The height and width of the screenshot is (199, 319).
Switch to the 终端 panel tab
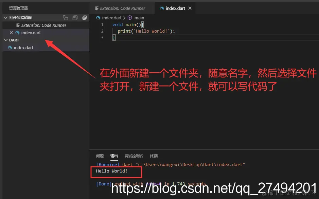point(154,156)
